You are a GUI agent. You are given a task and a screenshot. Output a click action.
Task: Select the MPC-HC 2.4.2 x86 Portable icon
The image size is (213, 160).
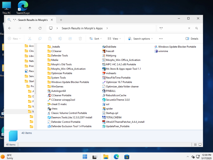coord(104,64)
